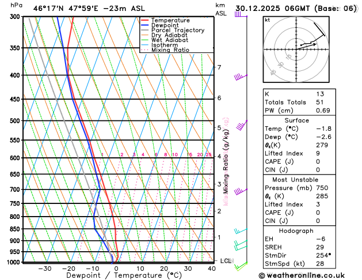Click the blue Dewpoint legend line sample
Image resolution: width=362 pixels, height=280 pixels.
(145, 25)
